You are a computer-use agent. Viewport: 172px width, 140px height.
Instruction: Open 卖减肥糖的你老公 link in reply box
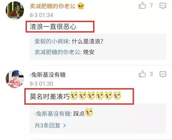pos(57,52)
